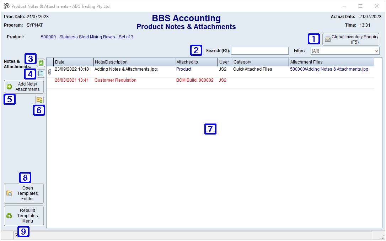Click inside the Search (F3) field
The width and height of the screenshot is (386, 241).
[259, 51]
